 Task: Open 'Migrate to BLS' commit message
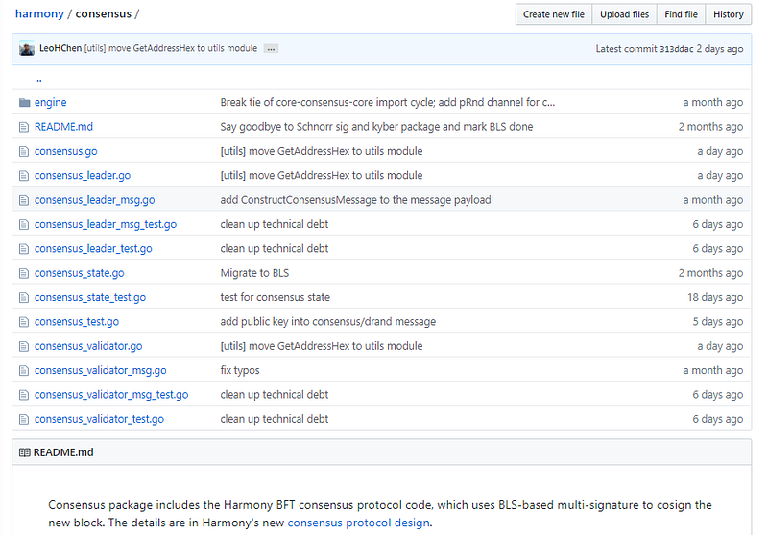click(254, 273)
